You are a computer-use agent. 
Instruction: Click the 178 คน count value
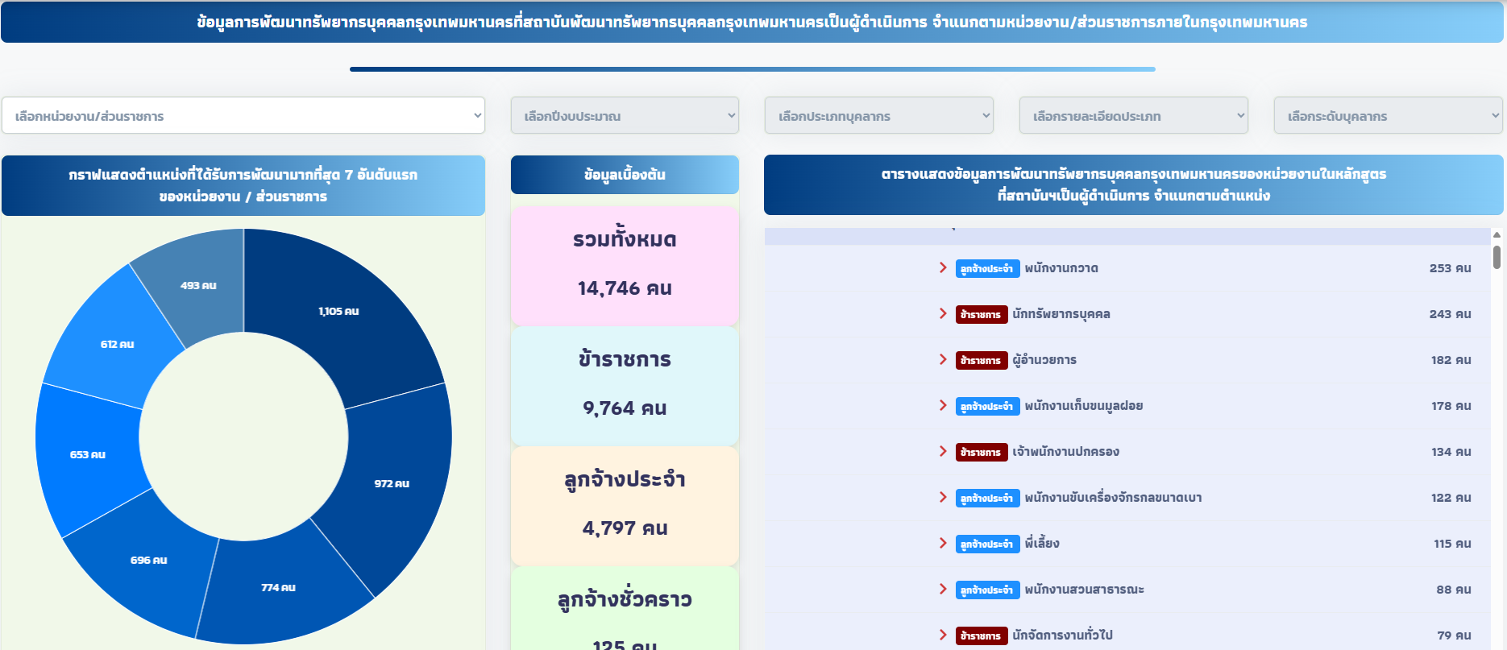[x=1451, y=406]
